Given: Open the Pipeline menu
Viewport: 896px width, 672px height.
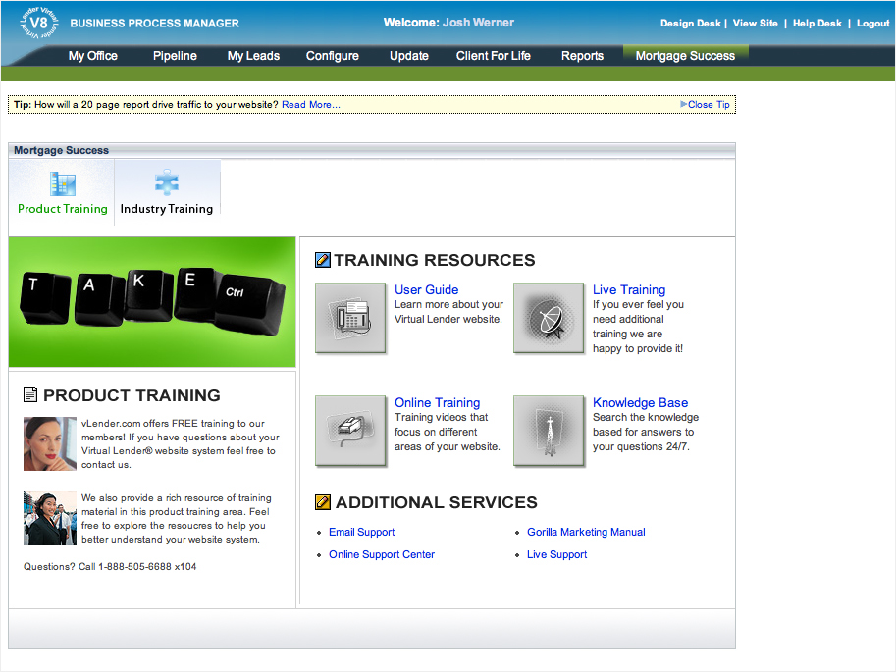Looking at the screenshot, I should click(x=175, y=56).
